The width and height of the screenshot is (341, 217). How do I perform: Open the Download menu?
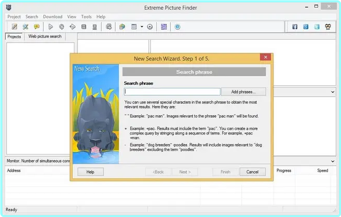[52, 17]
